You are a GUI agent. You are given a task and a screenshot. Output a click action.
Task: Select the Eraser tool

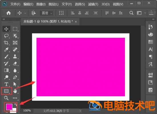pyautogui.click(x=15, y=64)
